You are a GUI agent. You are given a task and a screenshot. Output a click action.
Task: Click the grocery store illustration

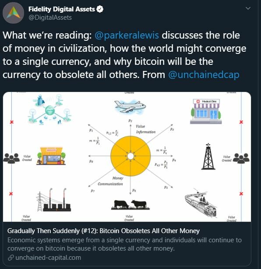[51, 156]
